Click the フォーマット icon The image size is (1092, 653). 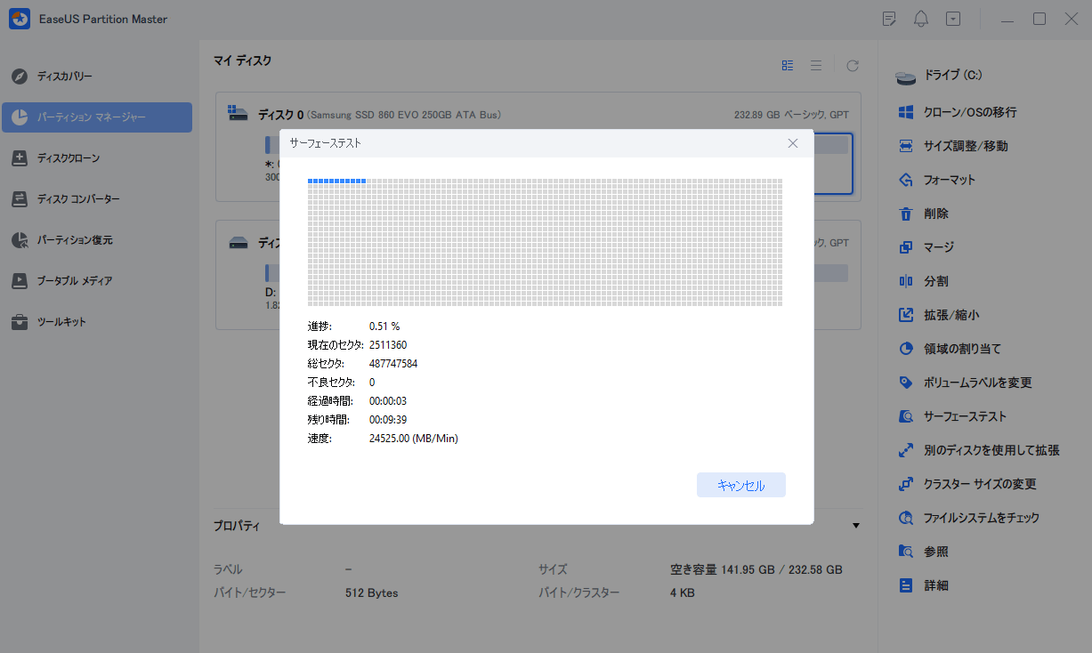[906, 180]
